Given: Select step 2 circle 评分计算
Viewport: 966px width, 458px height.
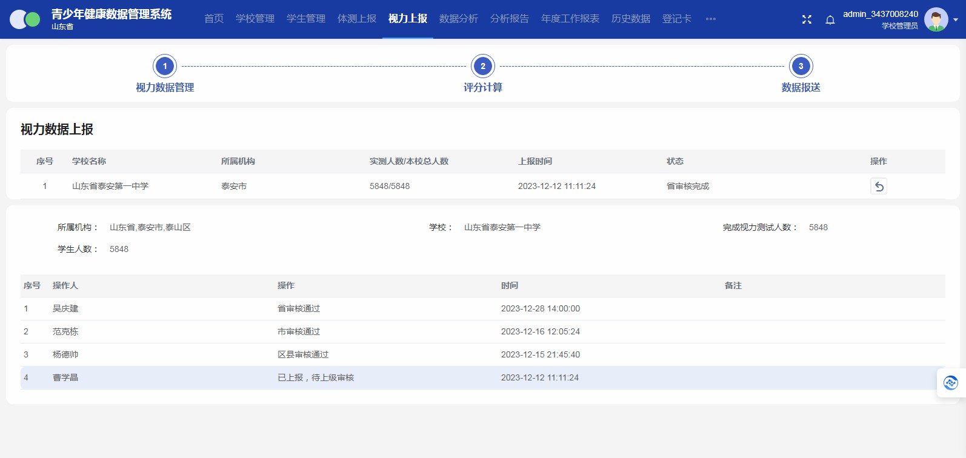Looking at the screenshot, I should pyautogui.click(x=482, y=66).
